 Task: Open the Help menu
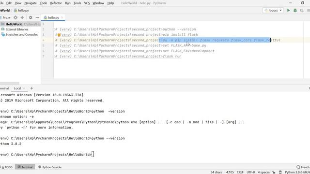[x=110, y=3]
